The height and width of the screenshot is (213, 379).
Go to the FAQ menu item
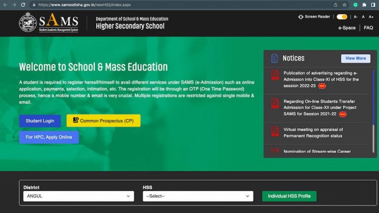pyautogui.click(x=368, y=28)
